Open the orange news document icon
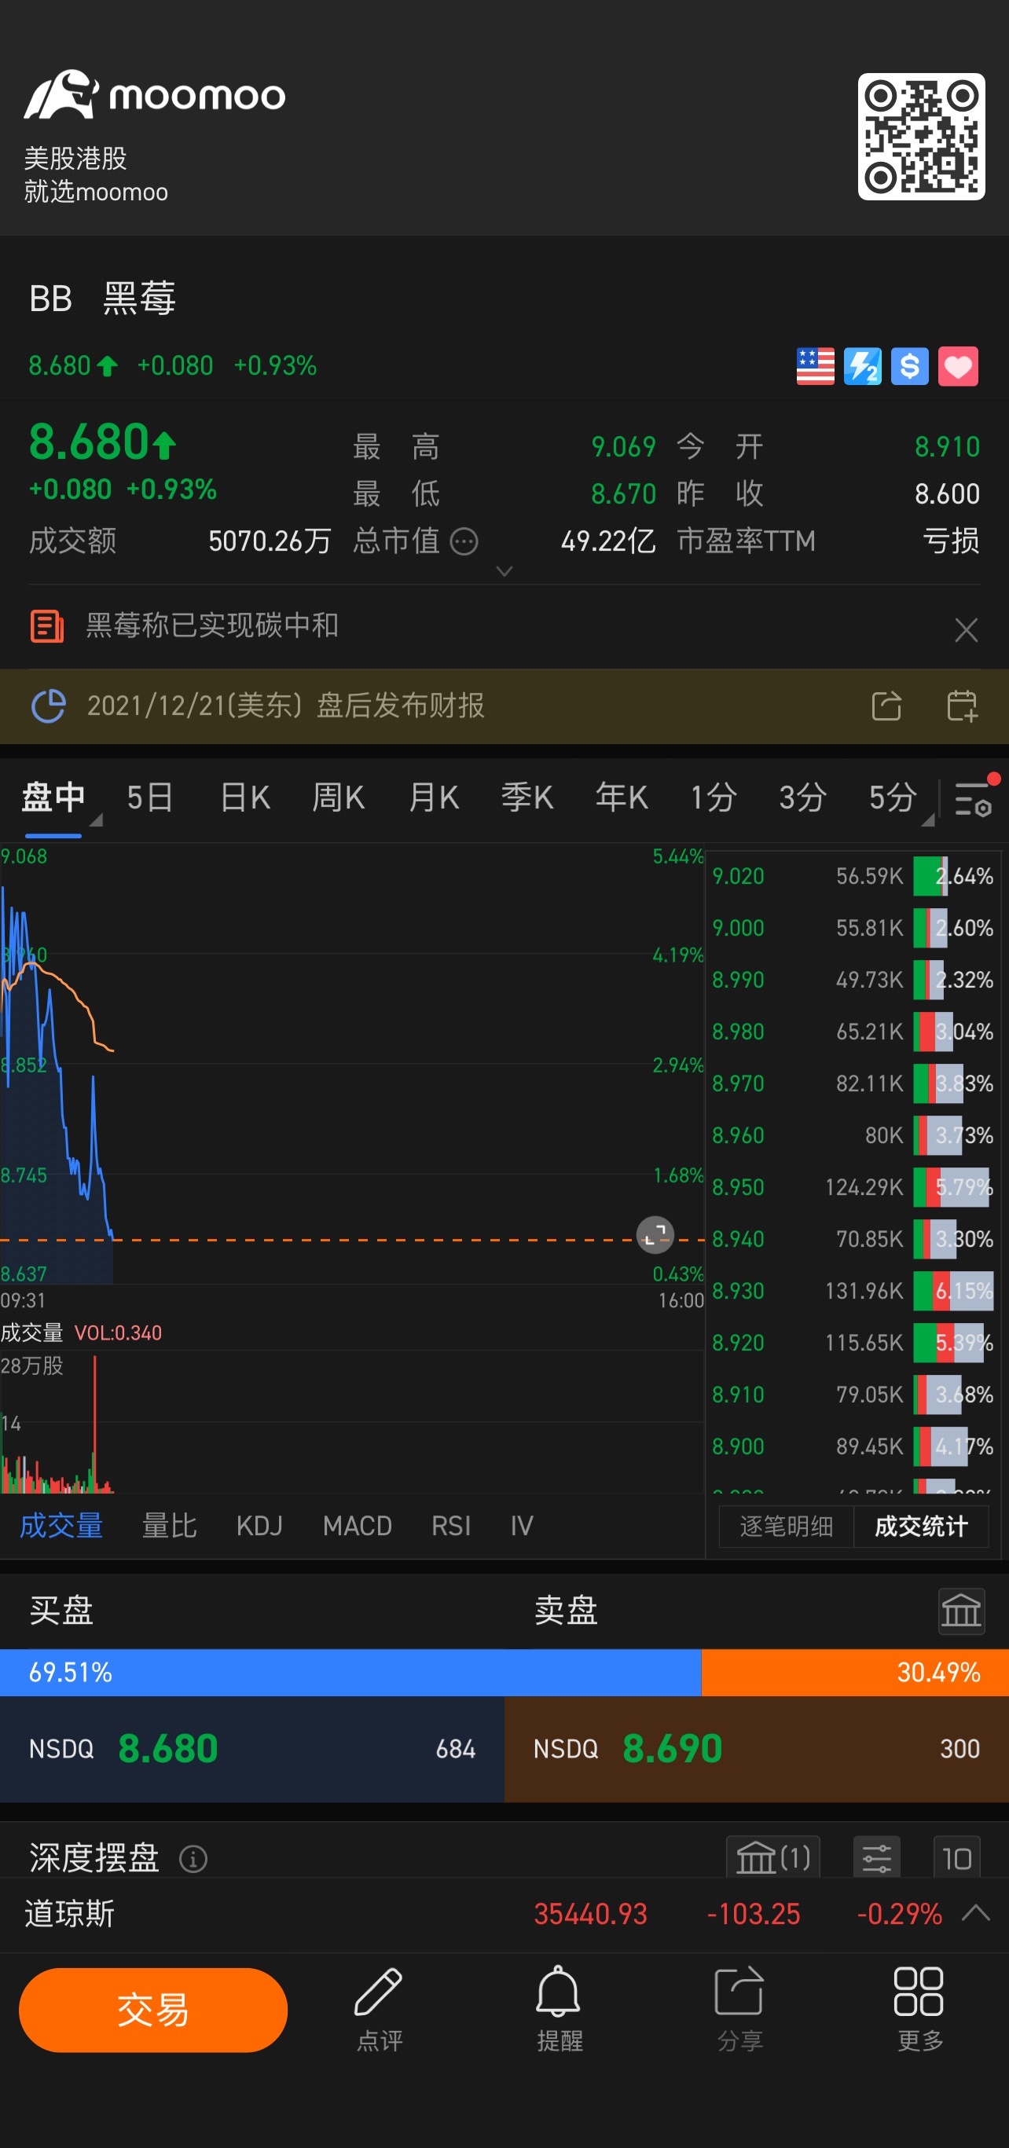Image resolution: width=1009 pixels, height=2148 pixels. pyautogui.click(x=46, y=625)
